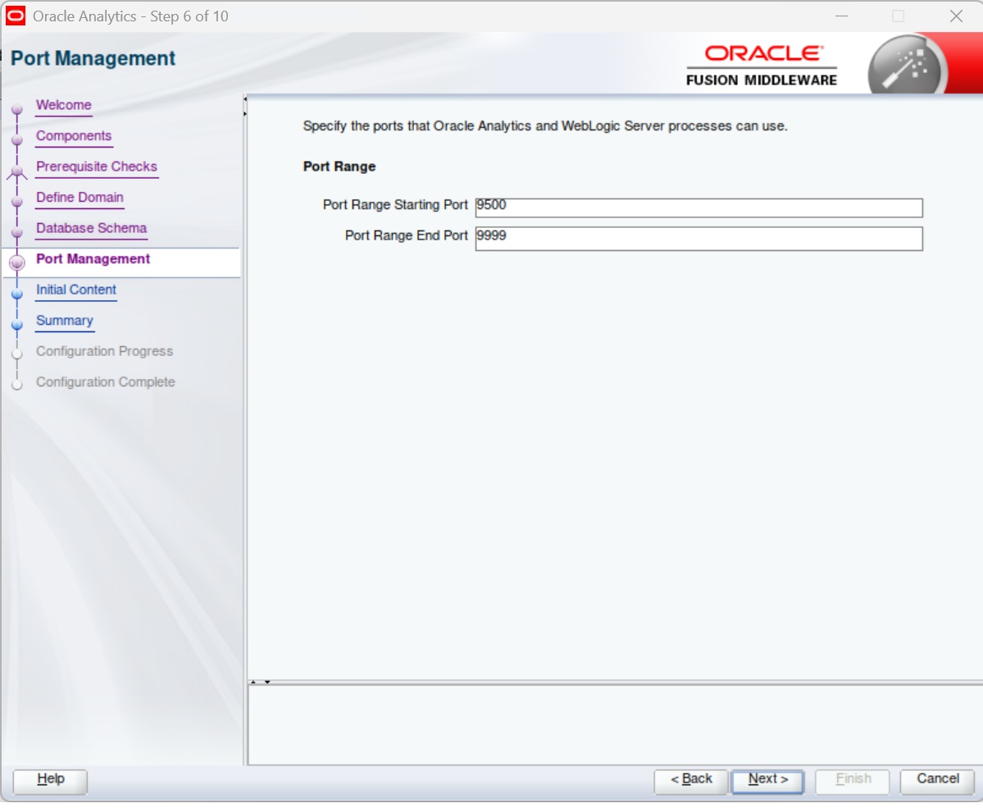The image size is (983, 808).
Task: Click the Database Schema step bullet icon
Action: tap(17, 232)
